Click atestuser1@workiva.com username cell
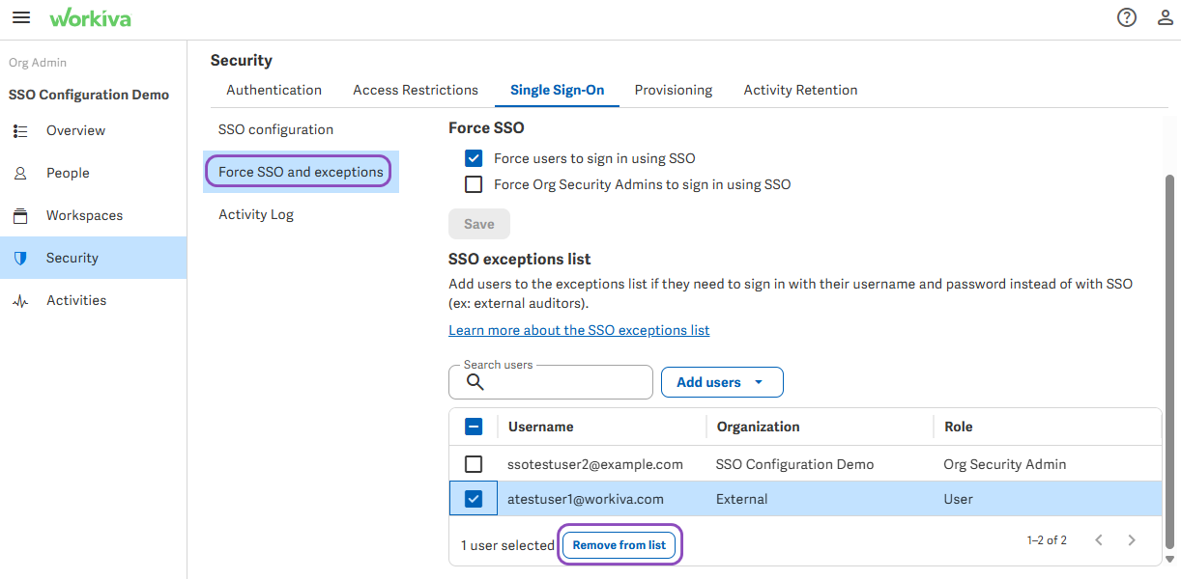This screenshot has height=579, width=1181. point(586,499)
